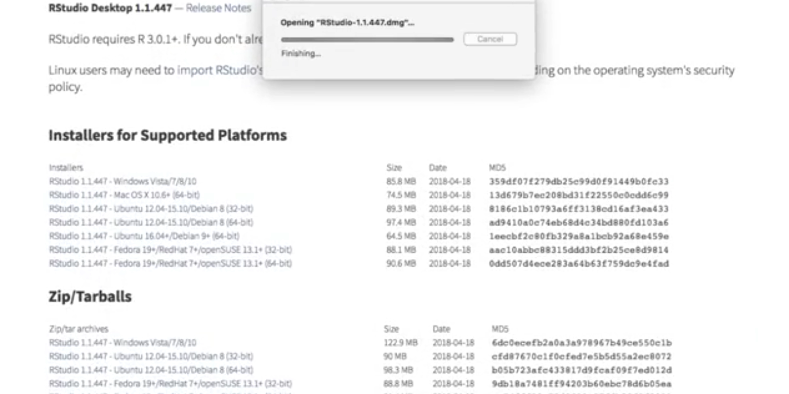Click the Mac OS X row date 2018-04-18
Image resolution: width=789 pixels, height=394 pixels.
449,195
